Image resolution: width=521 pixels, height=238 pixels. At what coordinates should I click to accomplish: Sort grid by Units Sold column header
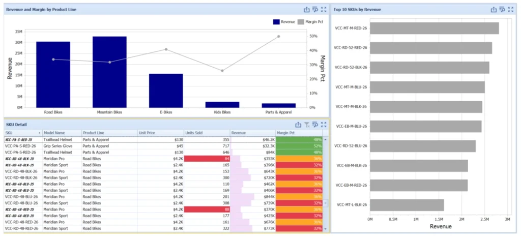(207, 133)
